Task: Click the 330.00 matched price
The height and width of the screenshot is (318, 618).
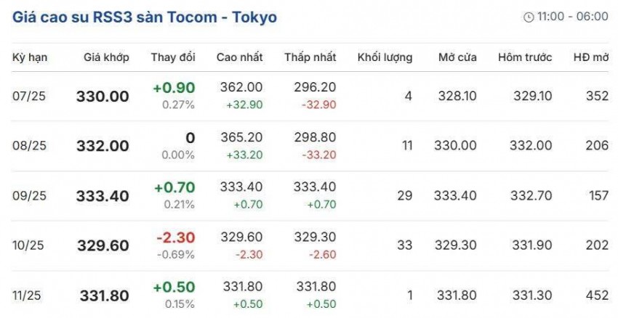Action: coord(103,97)
